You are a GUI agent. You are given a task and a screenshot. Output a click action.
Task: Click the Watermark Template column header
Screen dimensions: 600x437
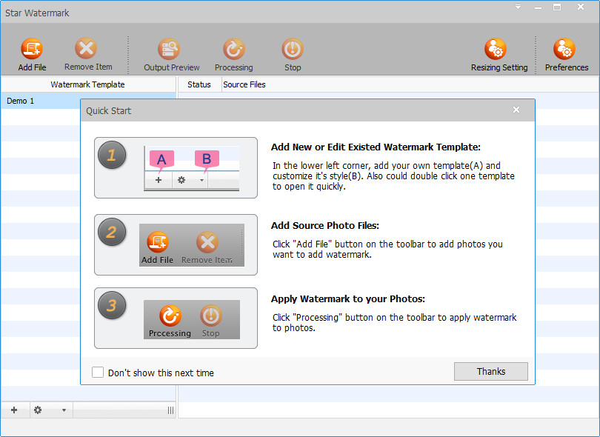click(88, 84)
